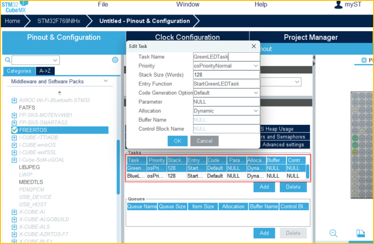This screenshot has height=244, width=374.
Task: Click the green check icon next to FREERTOS
Action: [15, 130]
